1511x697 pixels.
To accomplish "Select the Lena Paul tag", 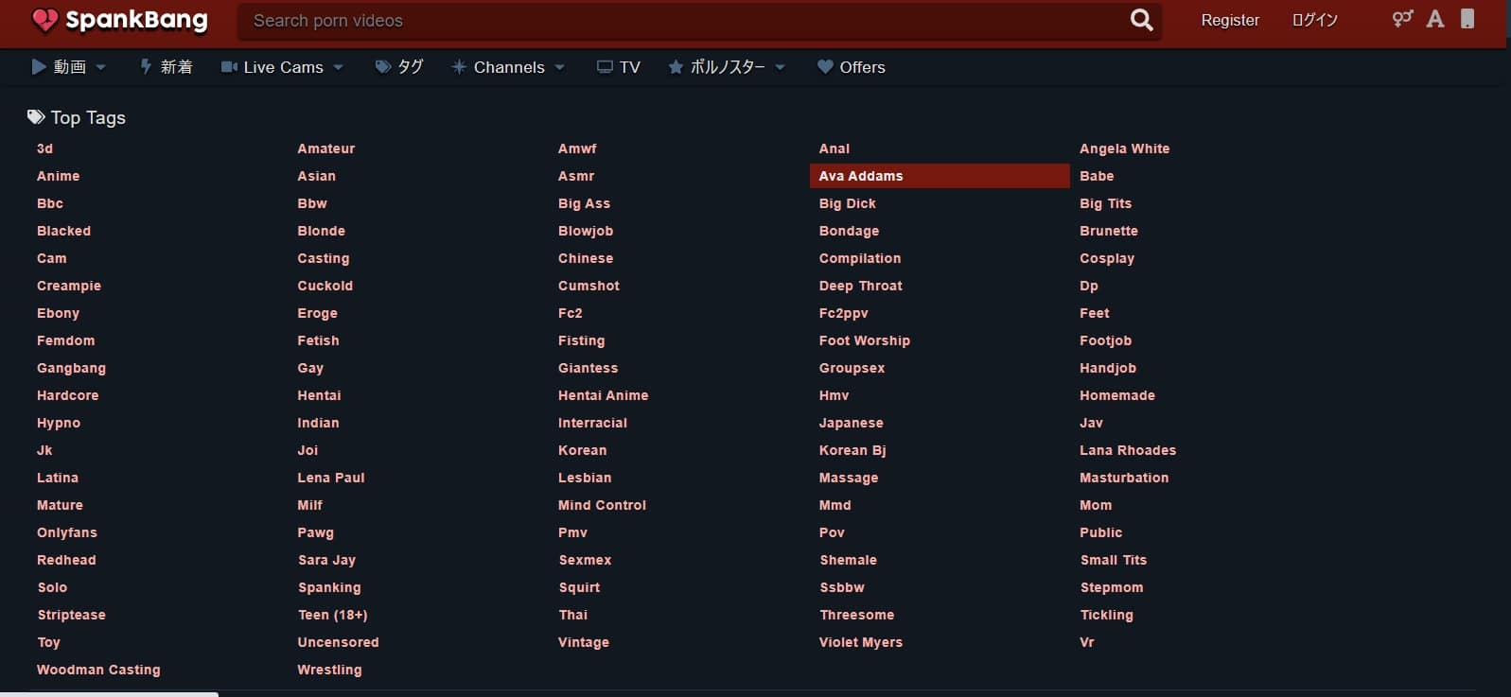I will point(331,478).
